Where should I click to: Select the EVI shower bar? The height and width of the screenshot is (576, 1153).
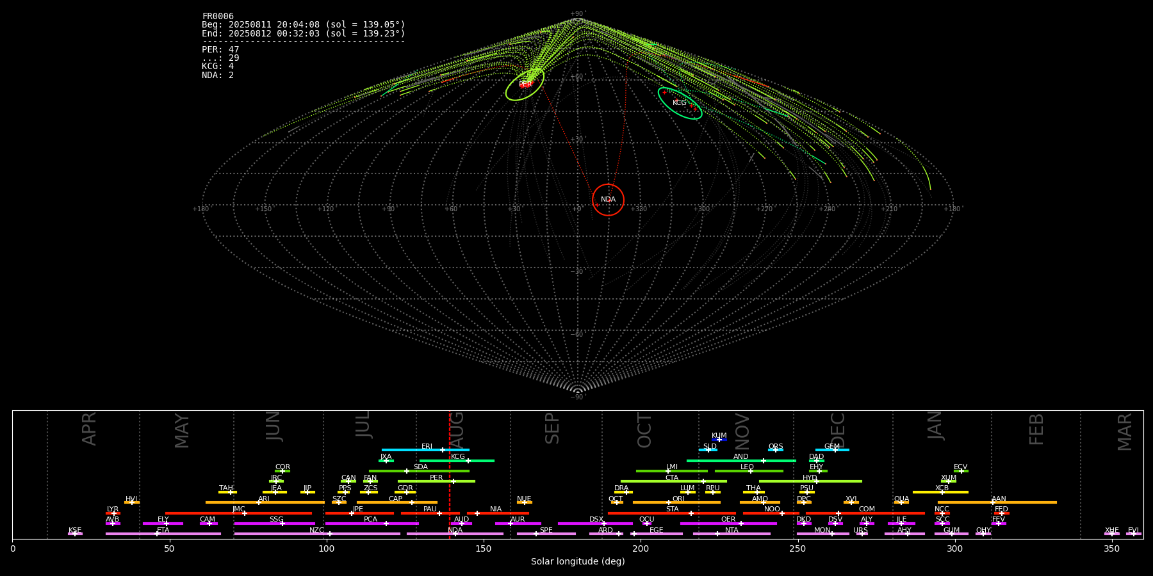1134,534
